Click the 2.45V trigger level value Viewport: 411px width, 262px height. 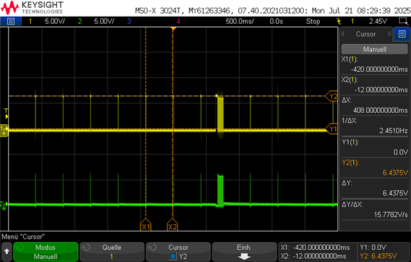(378, 21)
